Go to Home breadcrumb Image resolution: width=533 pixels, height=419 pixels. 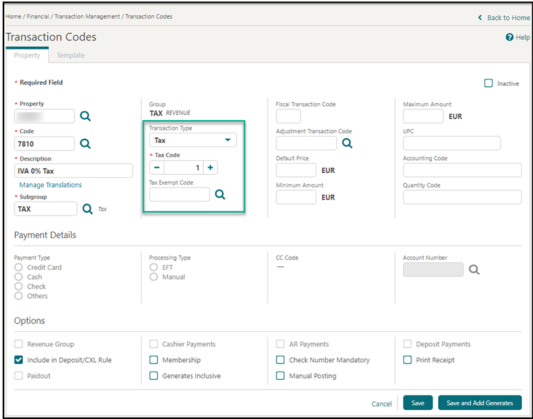[x=13, y=16]
